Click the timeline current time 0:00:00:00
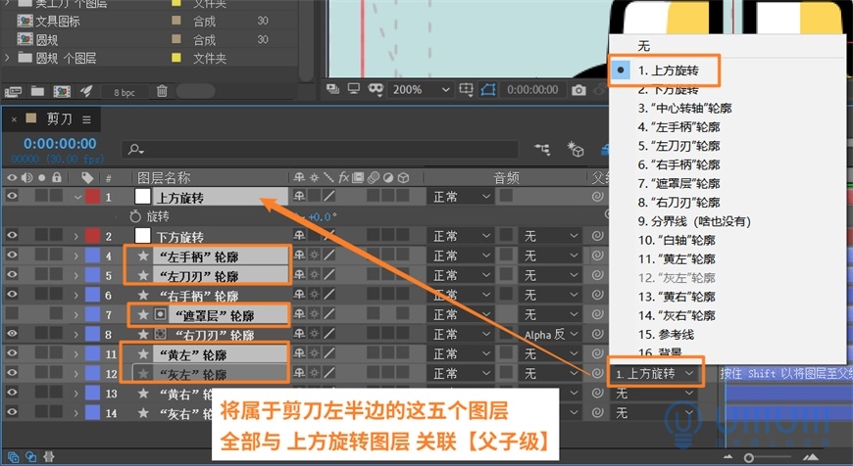The height and width of the screenshot is (466, 853). (x=60, y=144)
